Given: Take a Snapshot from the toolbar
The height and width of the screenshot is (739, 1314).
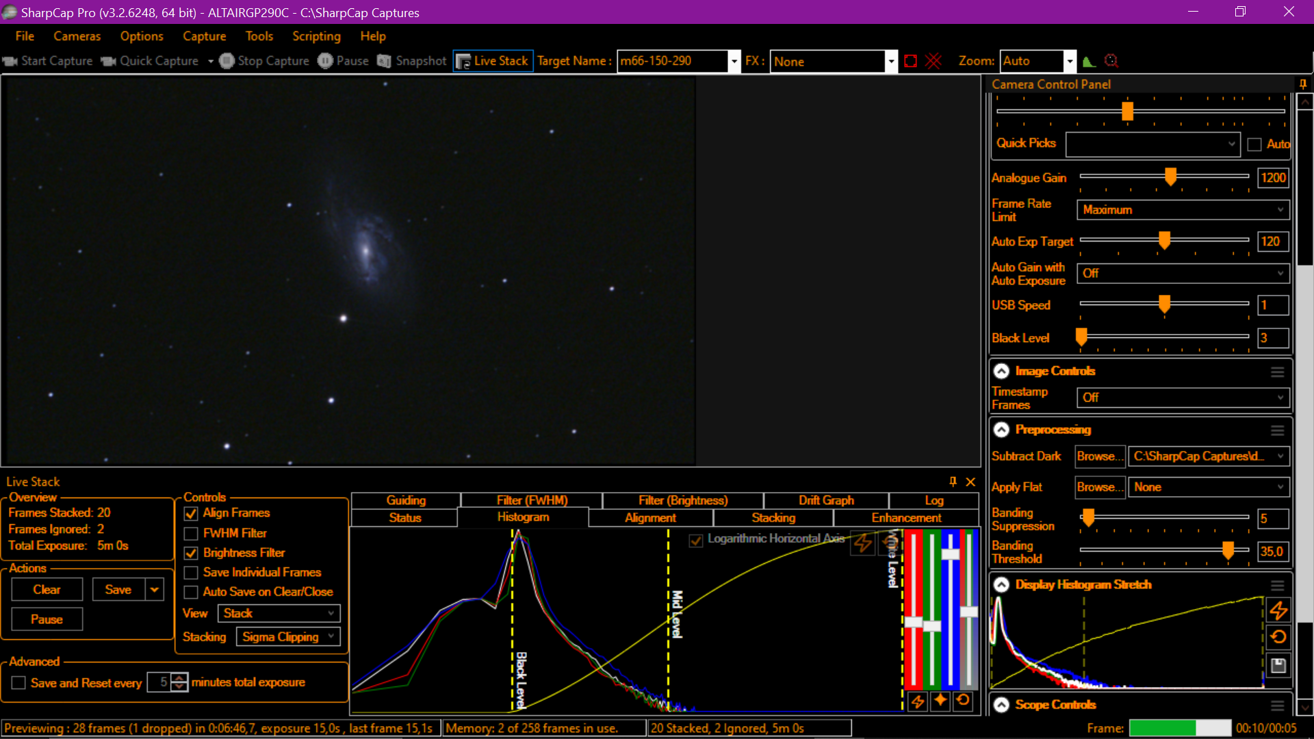Looking at the screenshot, I should click(x=412, y=61).
